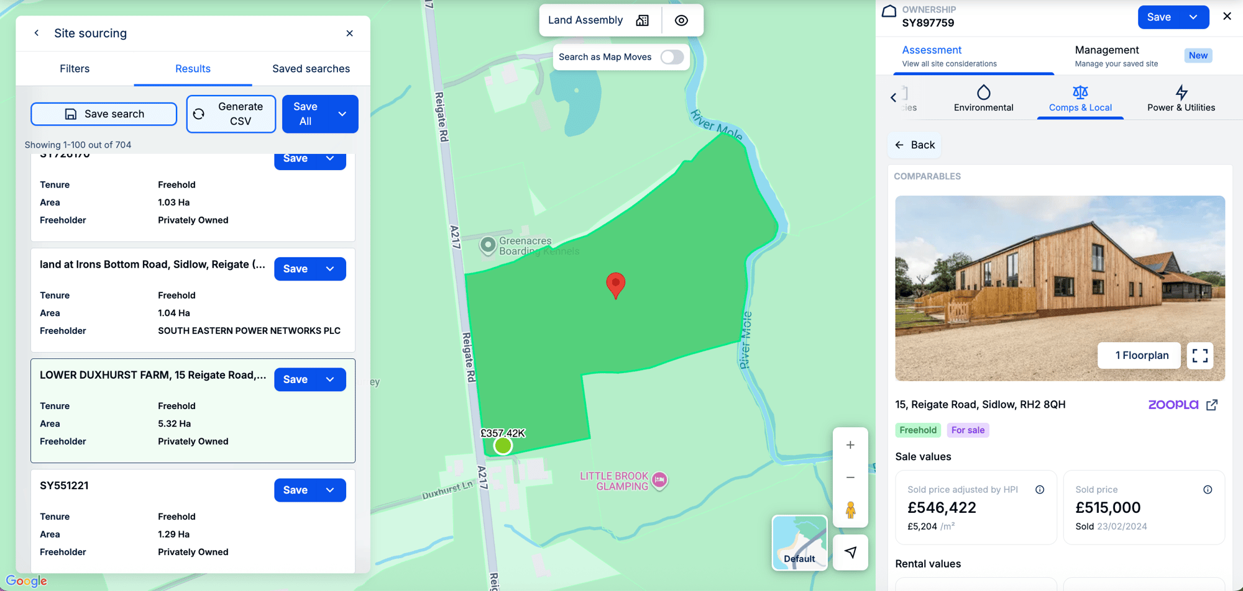
Task: Open the Zoopla external link icon
Action: tap(1212, 404)
